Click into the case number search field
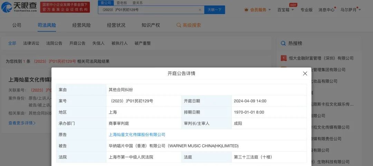This screenshot has height=166, width=373. pyautogui.click(x=149, y=10)
